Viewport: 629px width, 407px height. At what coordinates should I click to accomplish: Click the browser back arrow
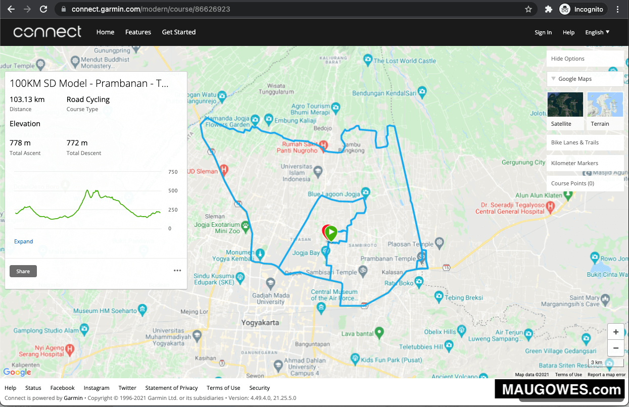tap(12, 9)
